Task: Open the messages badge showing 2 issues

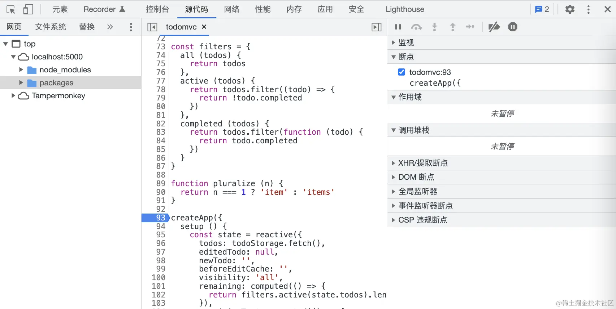Action: point(542,9)
